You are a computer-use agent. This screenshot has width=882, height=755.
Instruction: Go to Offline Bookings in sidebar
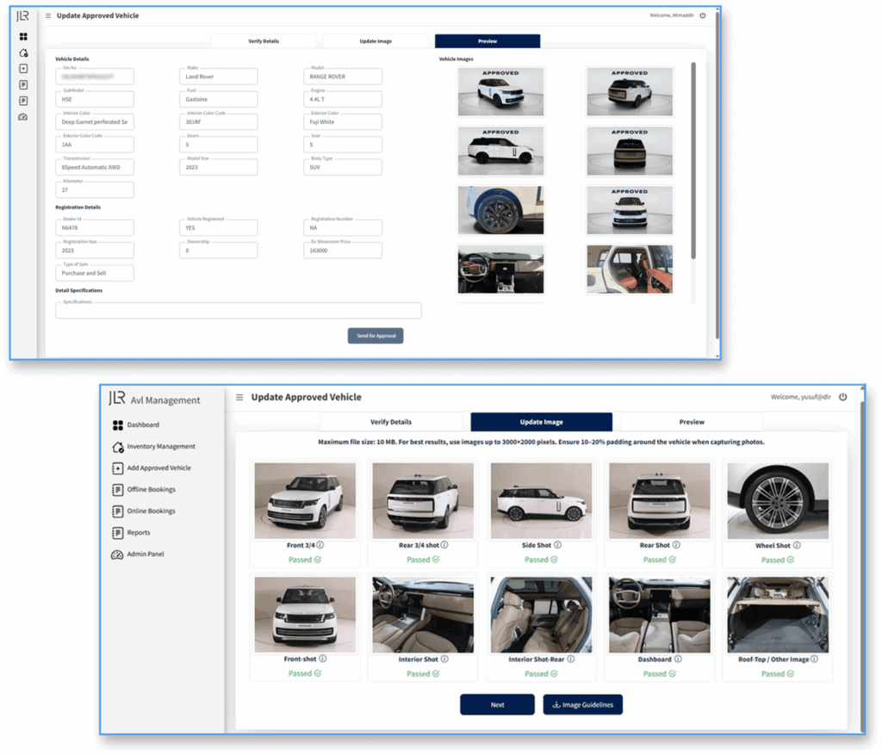click(151, 490)
